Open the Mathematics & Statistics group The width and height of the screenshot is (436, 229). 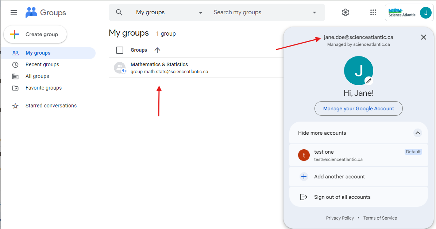point(159,65)
